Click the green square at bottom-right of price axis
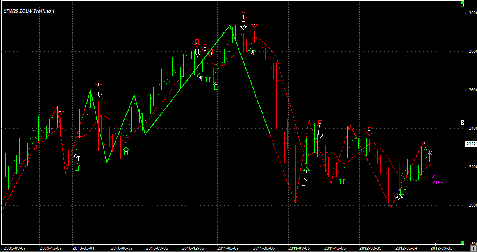This screenshot has height=252, width=477. (463, 243)
